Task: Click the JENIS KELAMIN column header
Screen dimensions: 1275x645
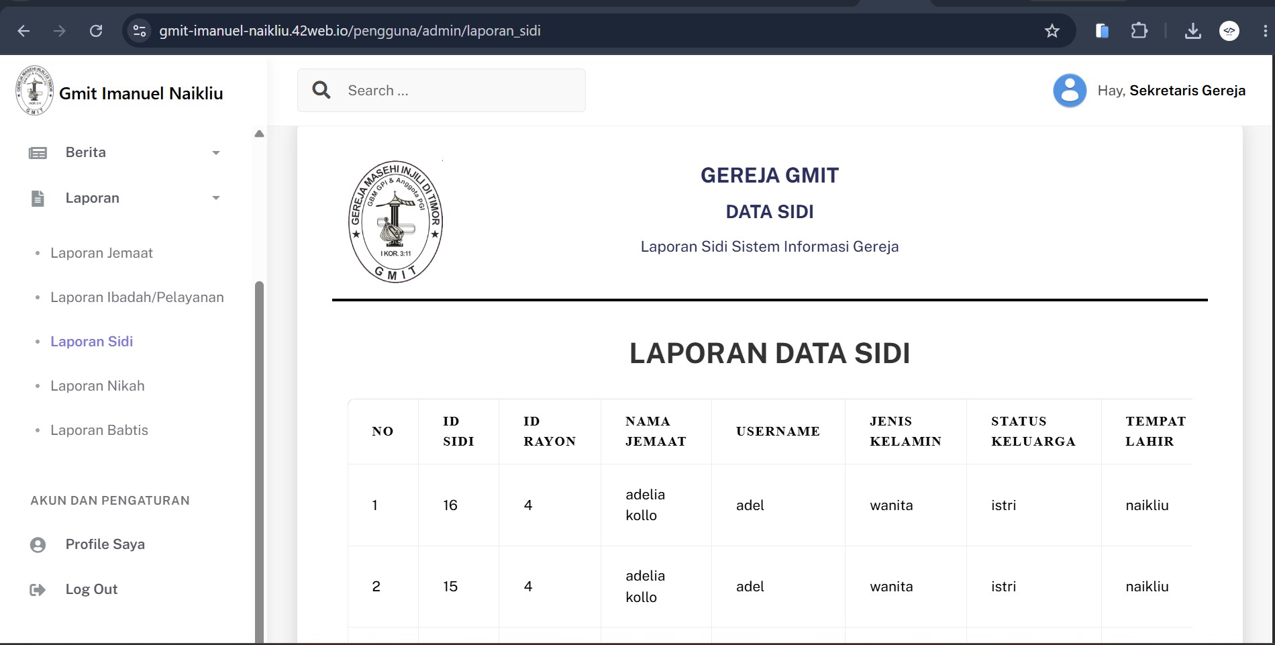Action: click(905, 432)
